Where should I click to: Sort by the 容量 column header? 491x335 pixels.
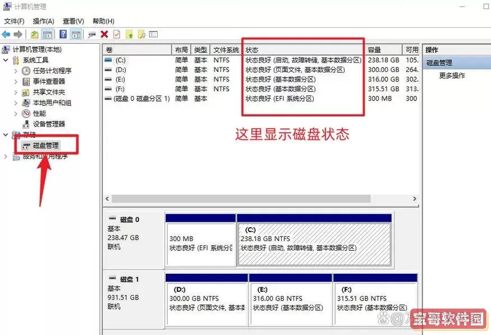383,49
